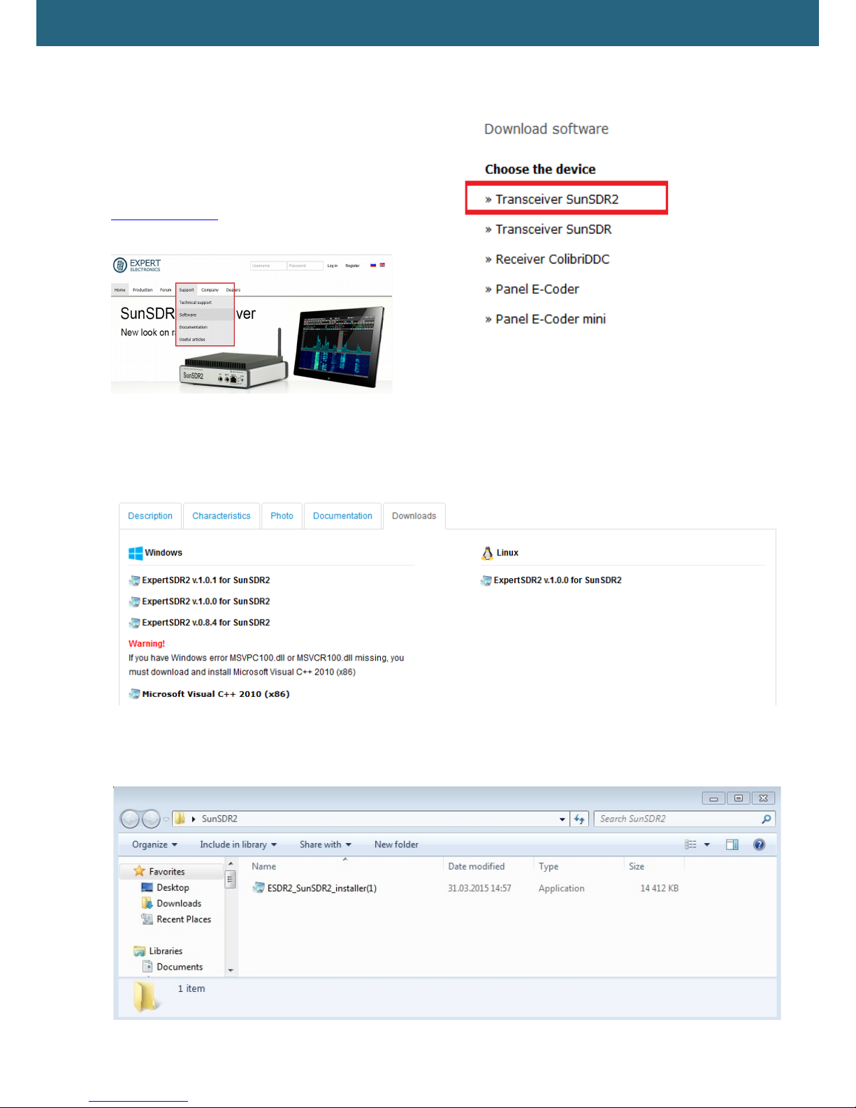Open the view options dropdown arrow
This screenshot has width=856, height=1108.
pyautogui.click(x=707, y=844)
